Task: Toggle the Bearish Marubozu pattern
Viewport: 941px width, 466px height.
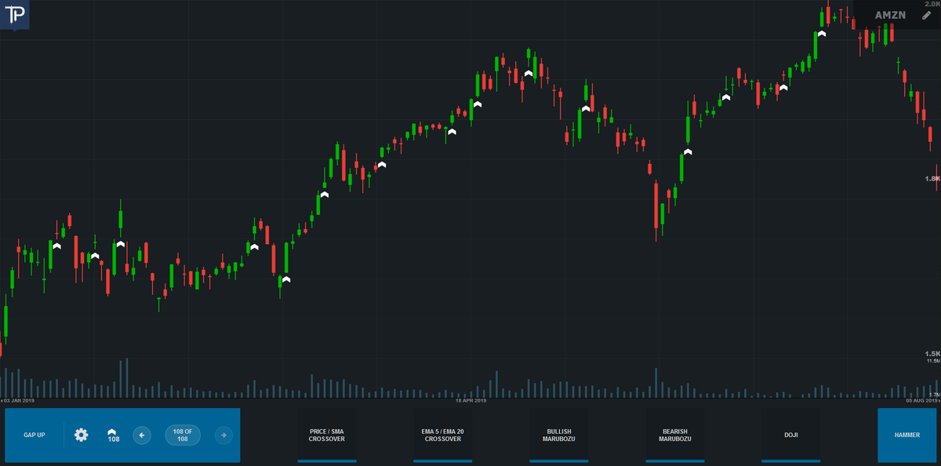Action: point(675,435)
